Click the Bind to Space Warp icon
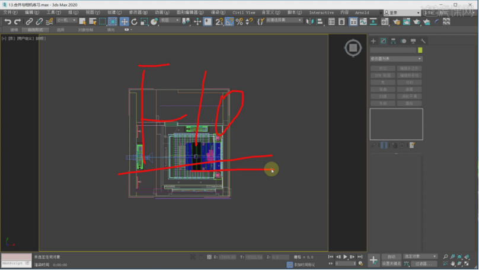Image resolution: width=479 pixels, height=270 pixels. [49, 21]
